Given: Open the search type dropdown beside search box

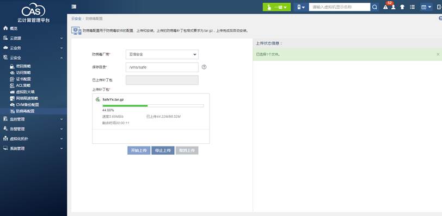Looking at the screenshot, I should (x=301, y=7).
